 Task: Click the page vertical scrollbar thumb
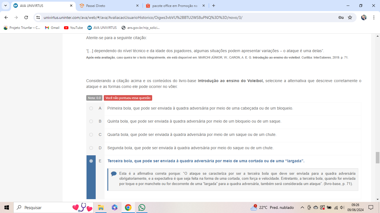[377, 158]
